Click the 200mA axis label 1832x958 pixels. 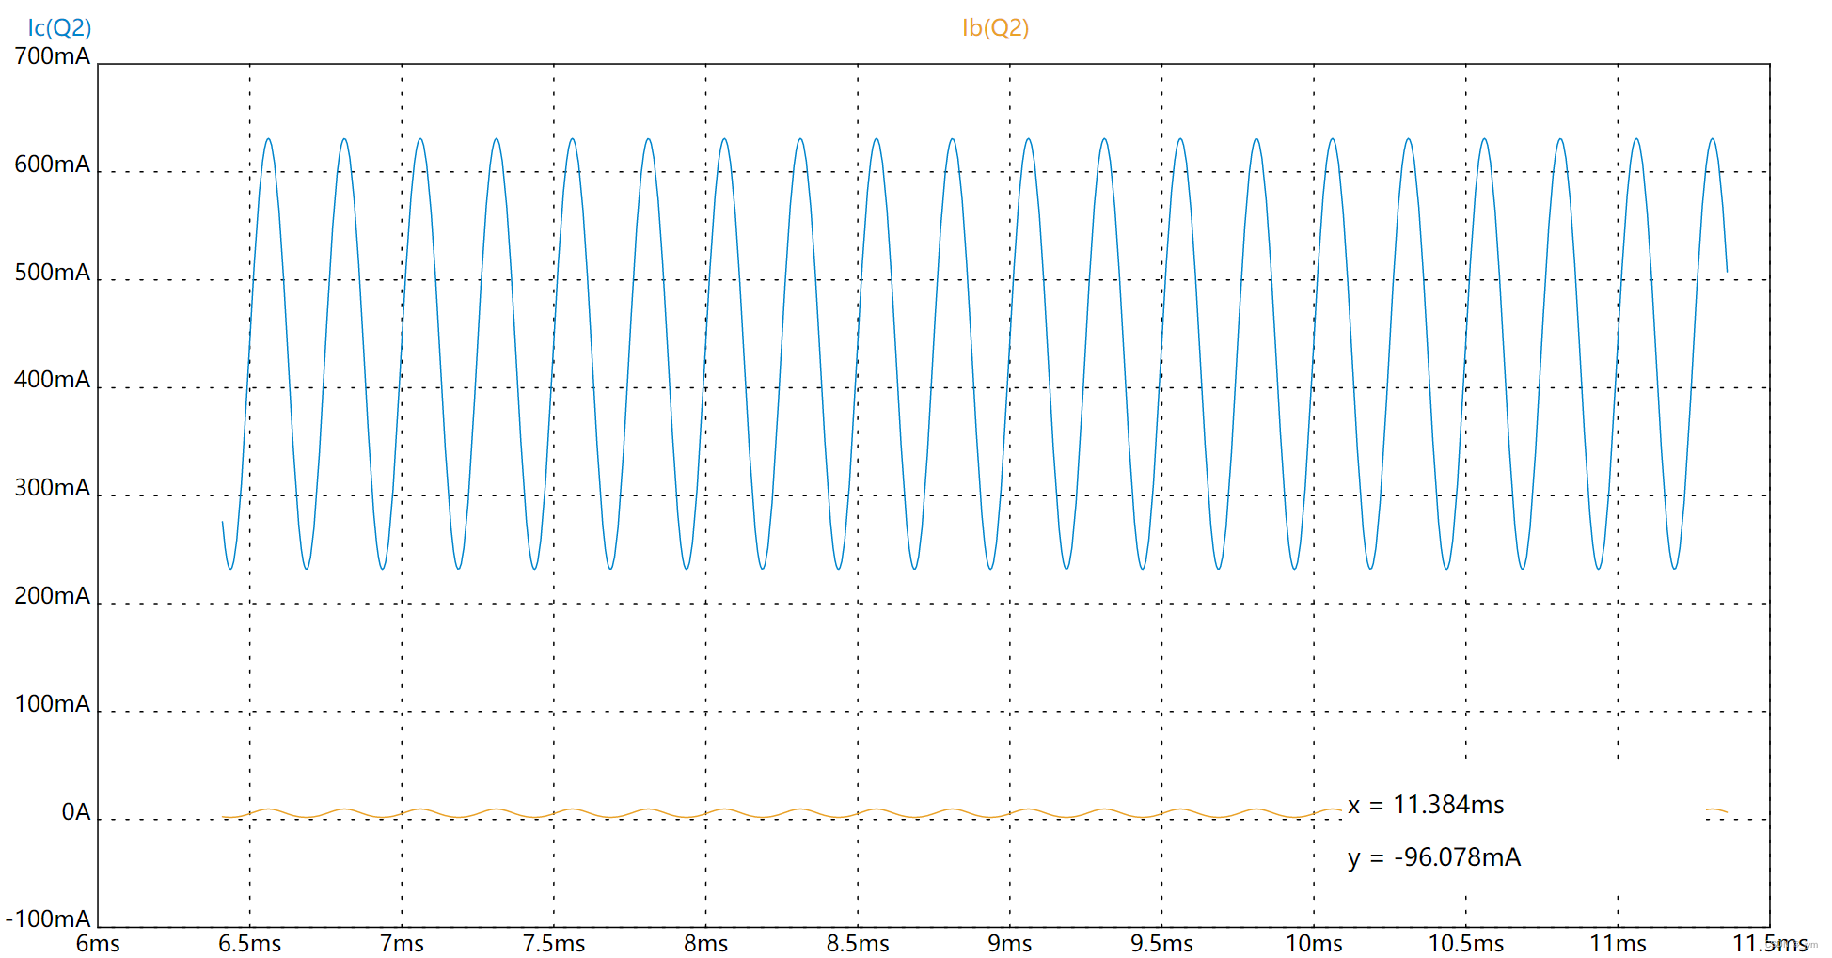pos(53,596)
